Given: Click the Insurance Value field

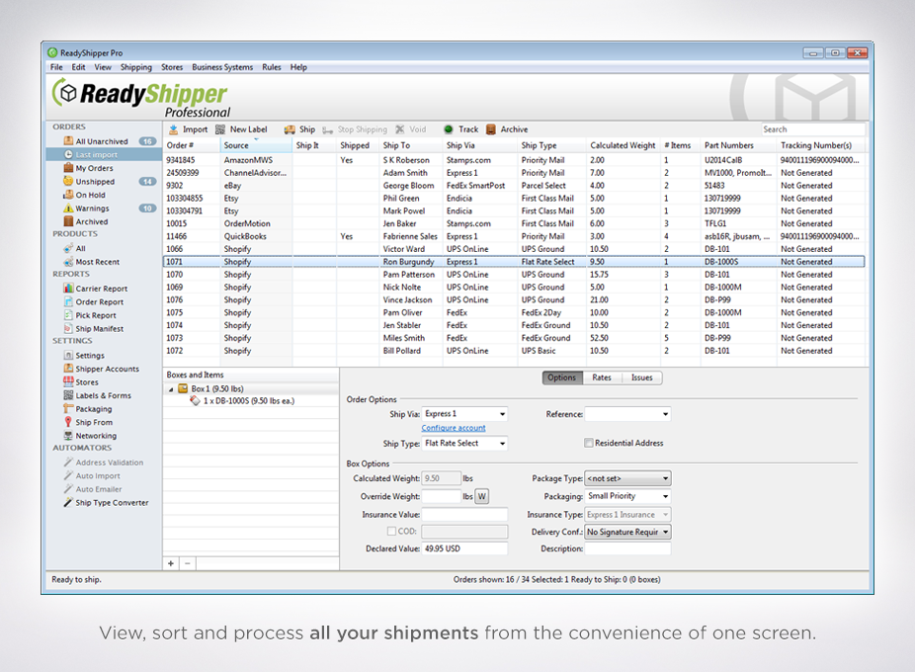Looking at the screenshot, I should click(464, 515).
